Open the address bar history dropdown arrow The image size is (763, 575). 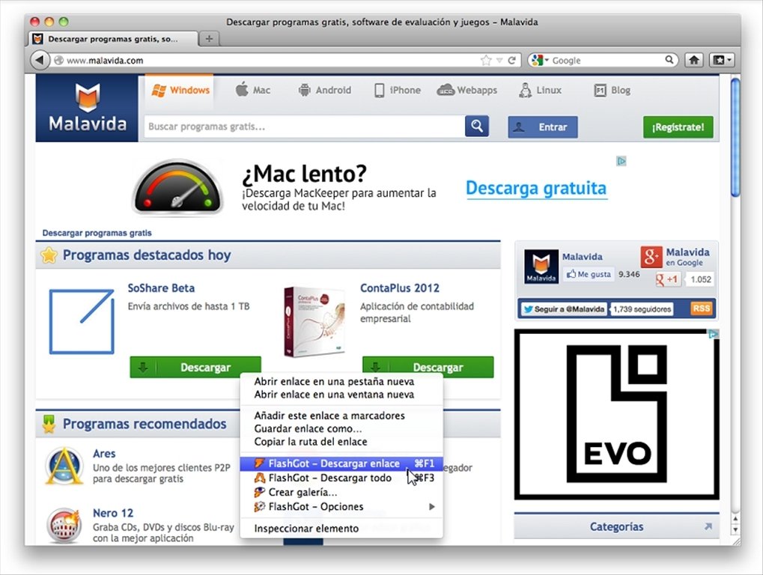(499, 61)
